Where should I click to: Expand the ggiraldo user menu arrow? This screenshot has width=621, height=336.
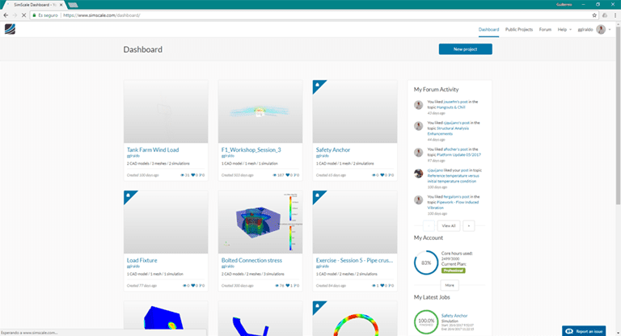[610, 29]
